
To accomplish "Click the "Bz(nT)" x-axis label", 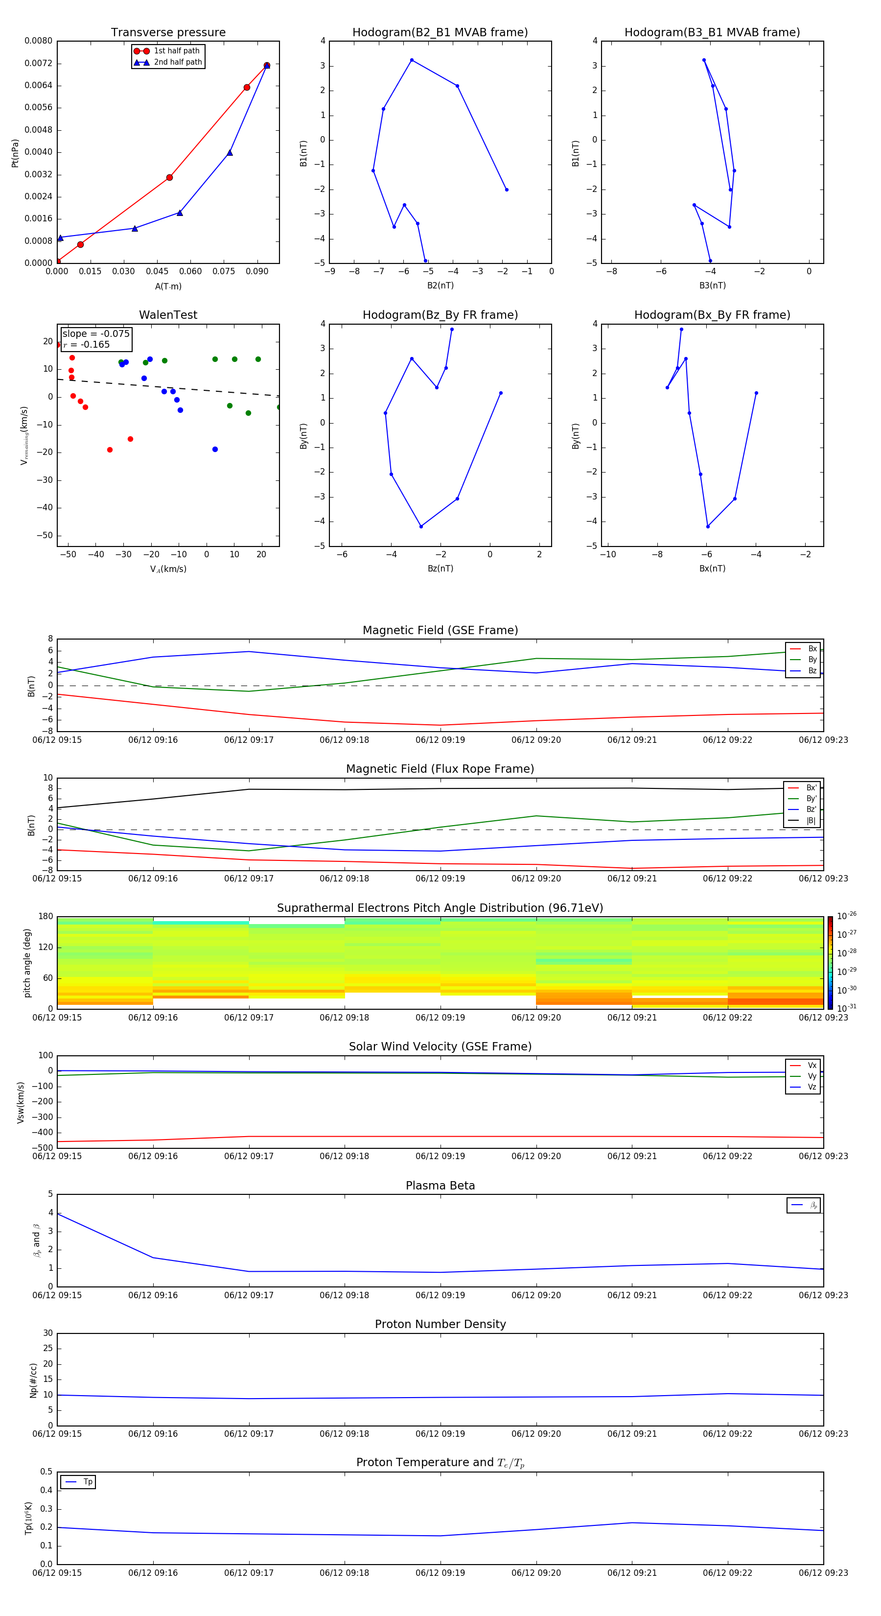I will (x=440, y=569).
